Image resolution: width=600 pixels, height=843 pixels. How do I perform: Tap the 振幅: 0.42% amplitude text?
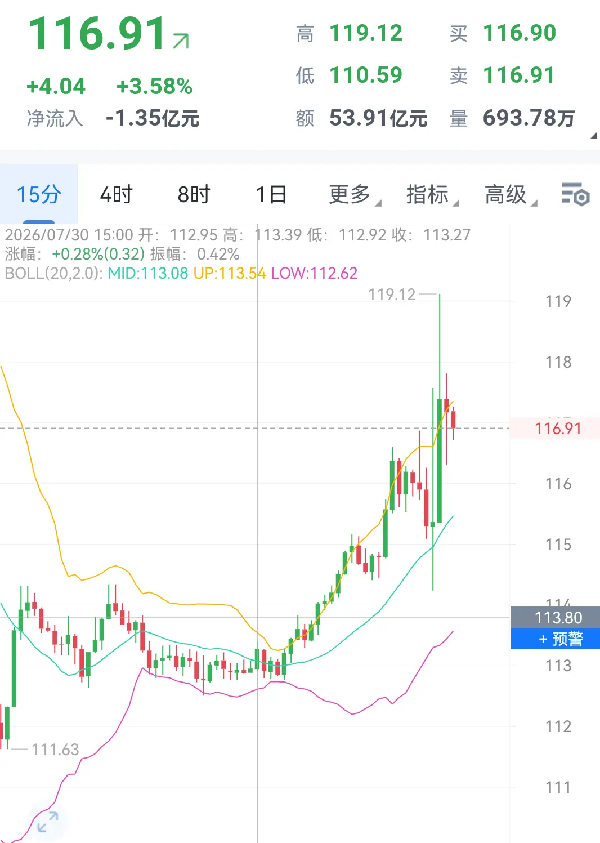click(x=195, y=254)
